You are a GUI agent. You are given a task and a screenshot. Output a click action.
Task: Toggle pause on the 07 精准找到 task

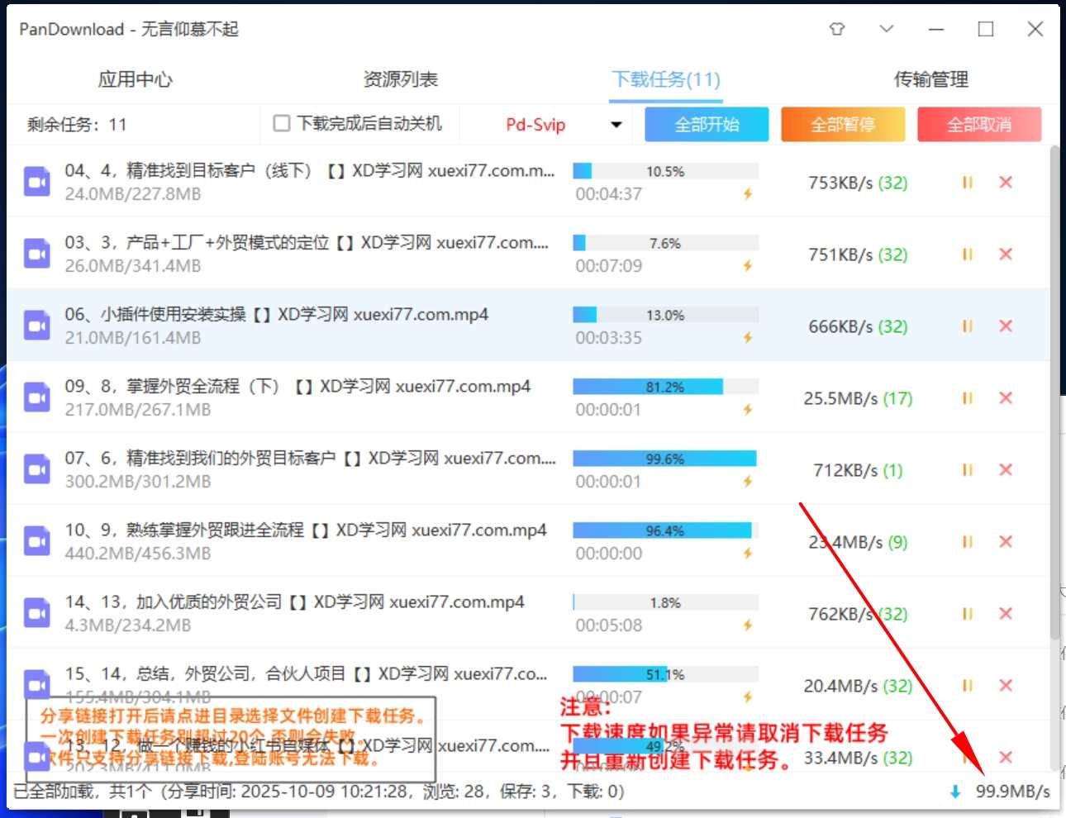click(x=967, y=470)
